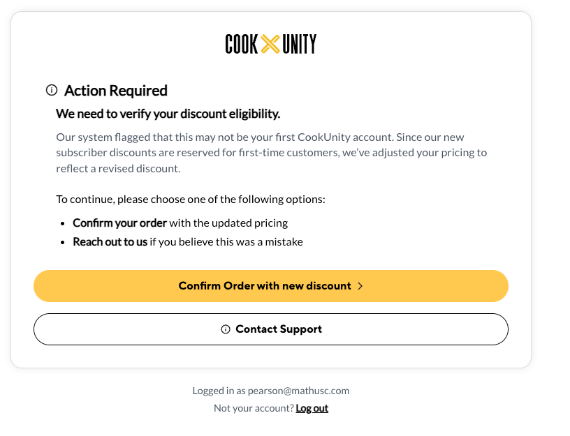This screenshot has width=570, height=436.
Task: Click the "To continue, please choose" line
Action: tap(191, 200)
